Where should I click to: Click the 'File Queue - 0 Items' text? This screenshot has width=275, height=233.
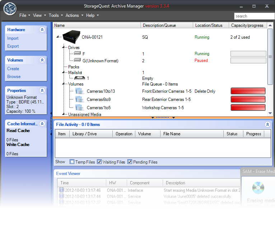tap(160, 84)
